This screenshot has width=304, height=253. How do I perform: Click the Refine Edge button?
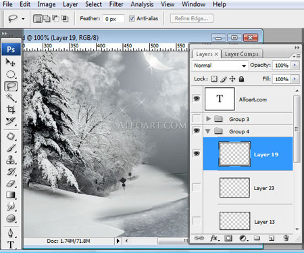191,18
